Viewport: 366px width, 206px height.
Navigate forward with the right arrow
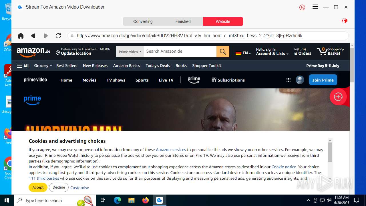[x=46, y=36]
